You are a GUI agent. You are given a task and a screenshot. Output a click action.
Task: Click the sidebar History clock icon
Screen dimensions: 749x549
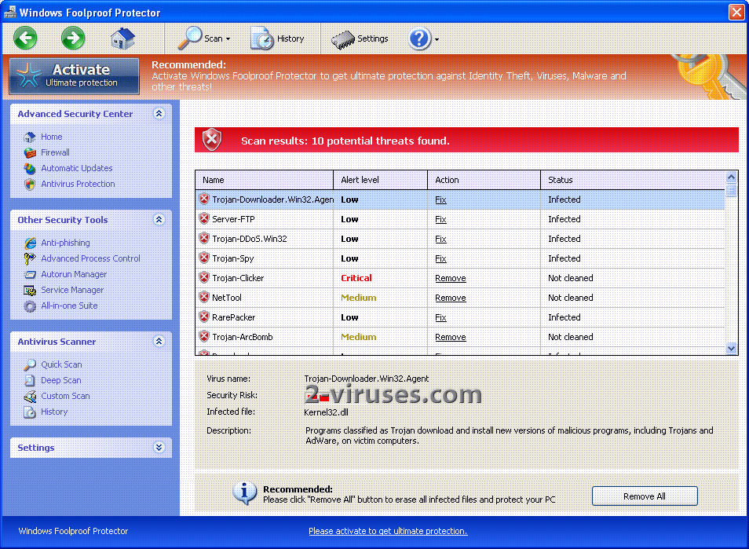[30, 412]
